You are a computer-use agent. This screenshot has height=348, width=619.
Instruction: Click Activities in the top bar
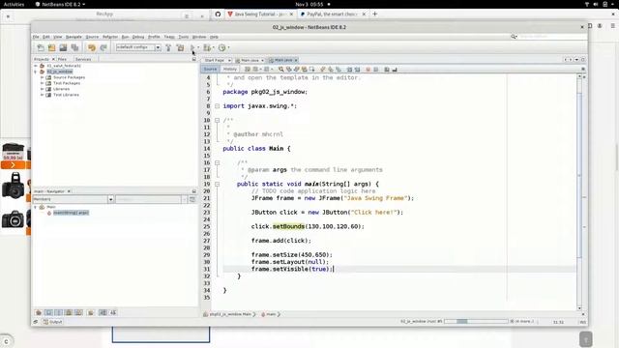pyautogui.click(x=14, y=4)
